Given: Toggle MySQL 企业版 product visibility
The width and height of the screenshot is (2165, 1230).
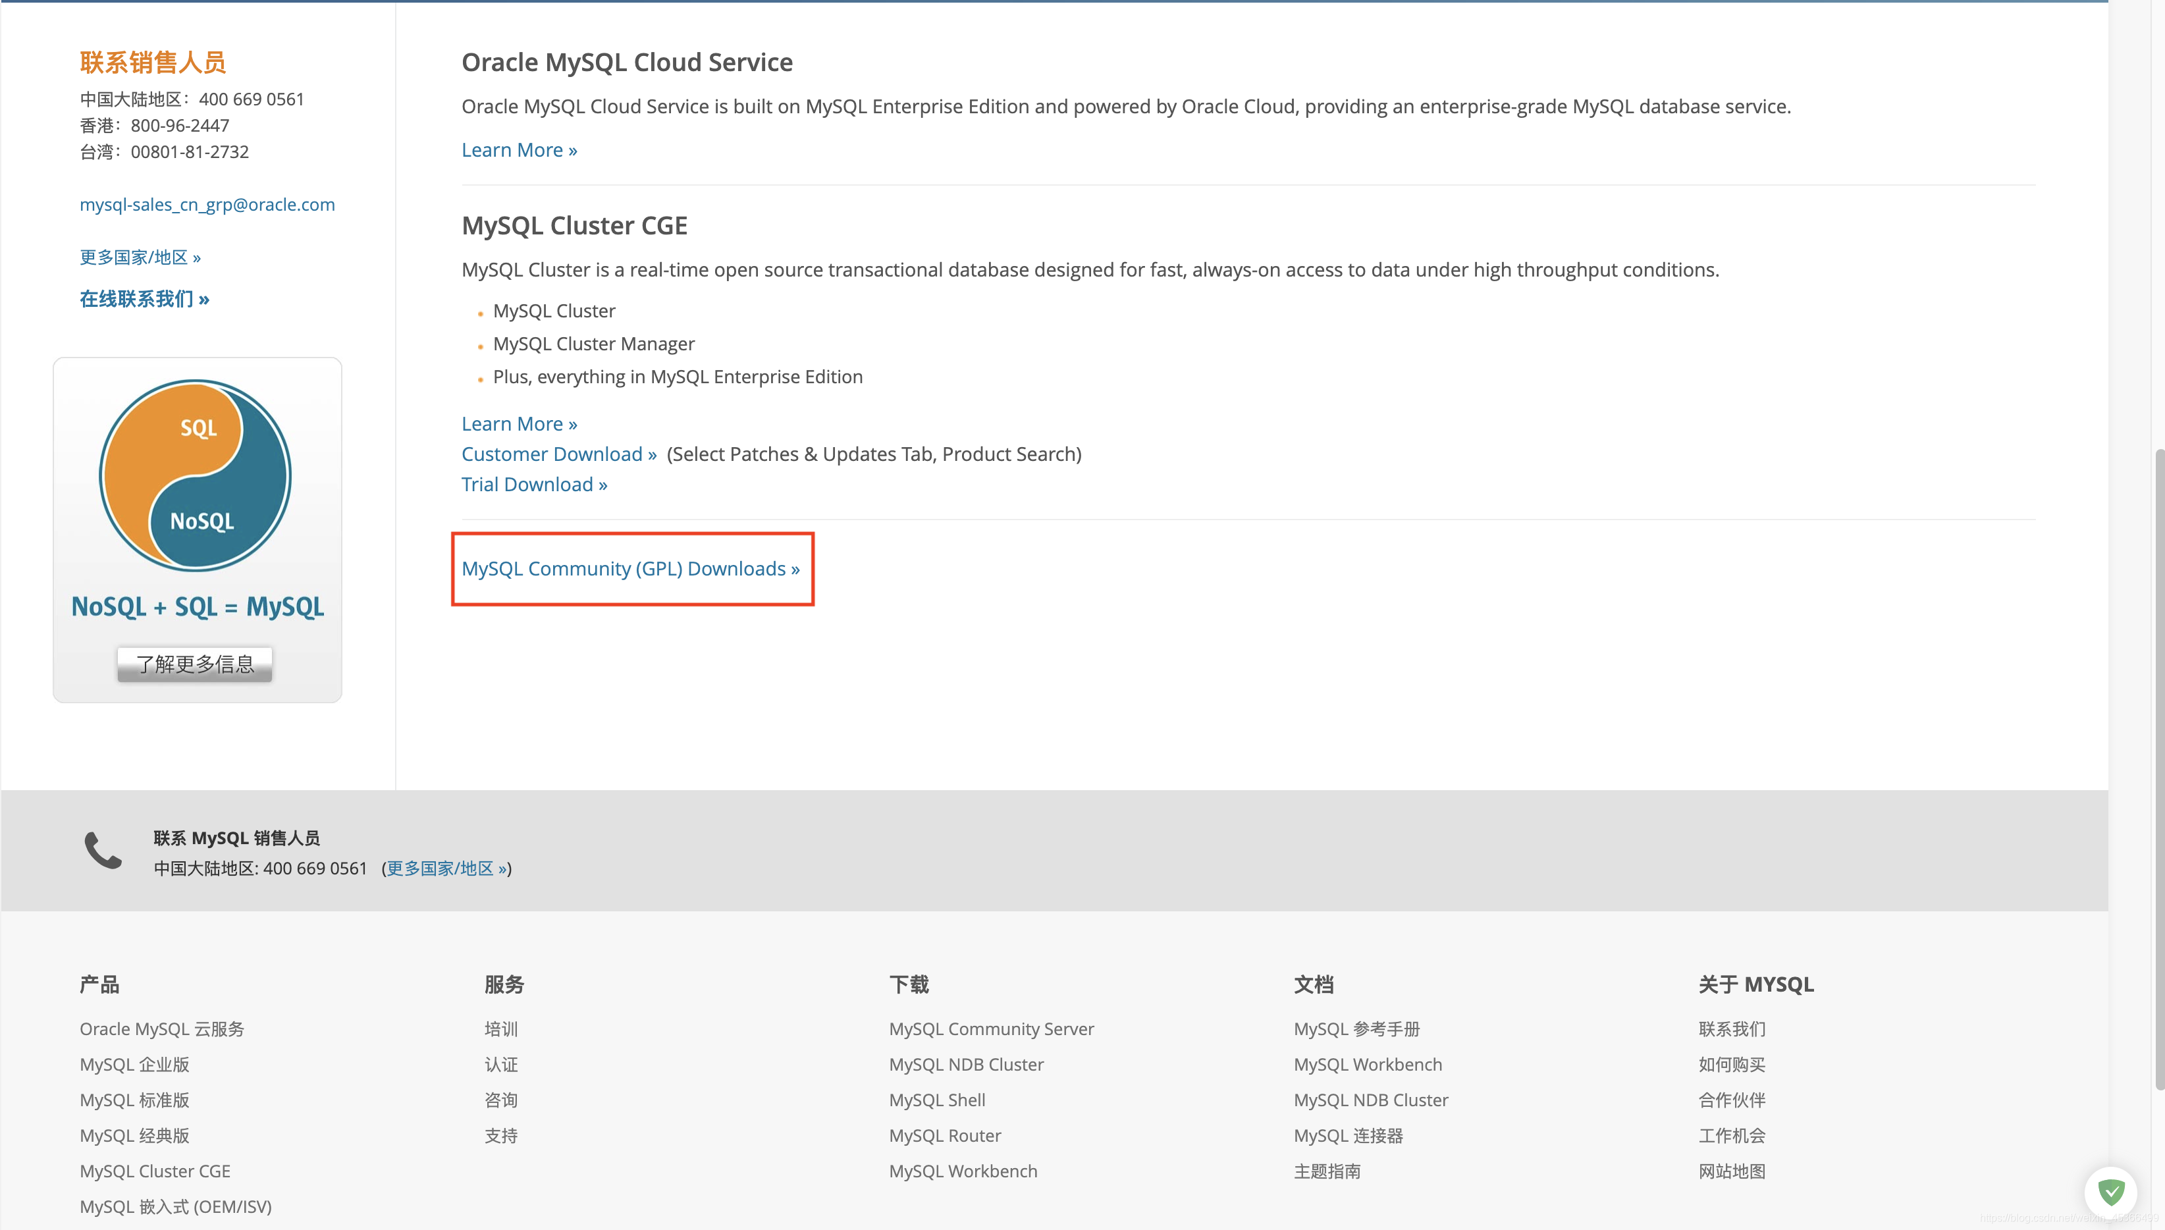Looking at the screenshot, I should click(134, 1063).
